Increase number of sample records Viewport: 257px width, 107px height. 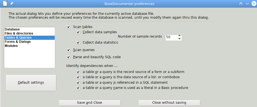coord(179,36)
